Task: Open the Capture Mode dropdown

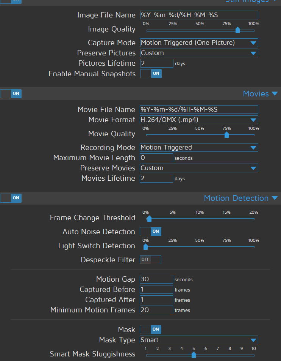Action: point(199,43)
